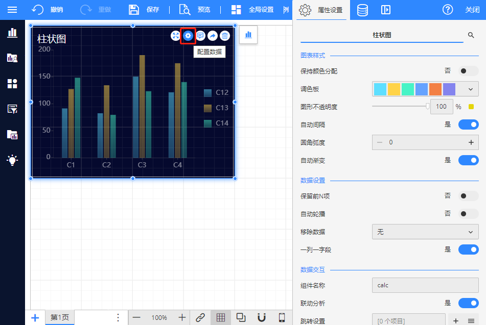Delete the chart with trash icon
This screenshot has width=486, height=325.
point(225,36)
